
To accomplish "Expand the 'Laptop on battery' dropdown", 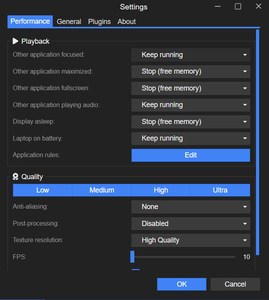I will 191,138.
